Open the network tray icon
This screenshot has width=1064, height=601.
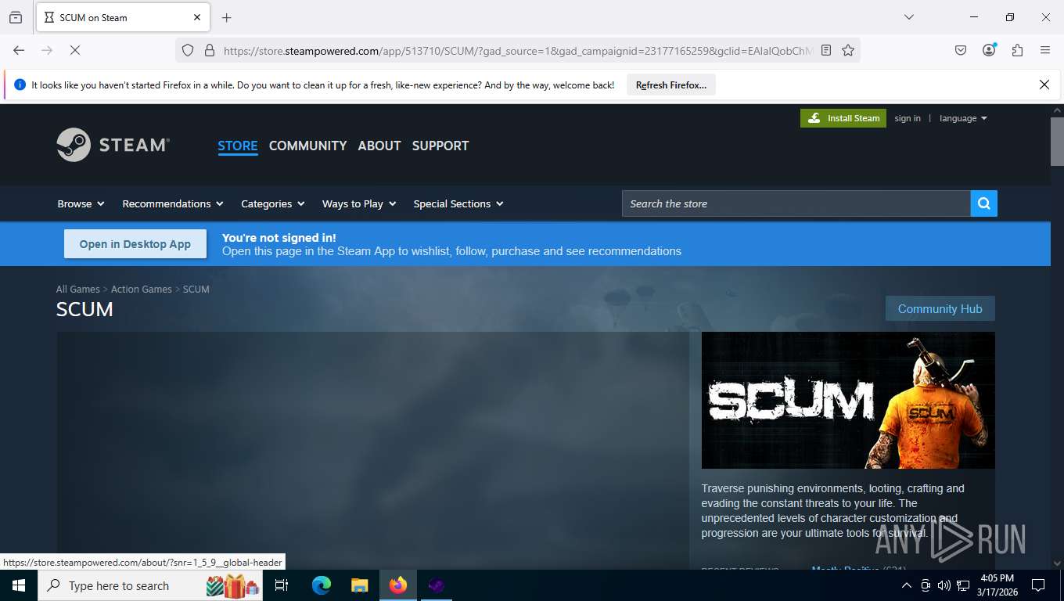tap(963, 585)
